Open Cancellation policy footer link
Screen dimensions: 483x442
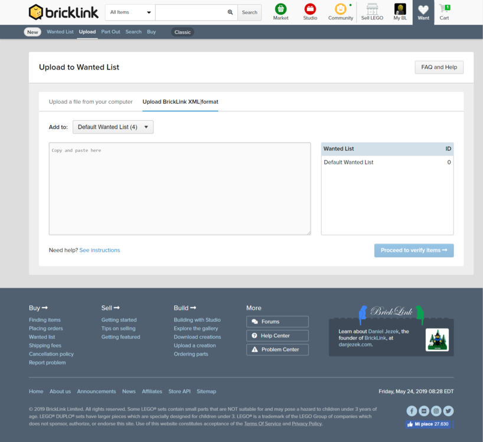(x=51, y=354)
